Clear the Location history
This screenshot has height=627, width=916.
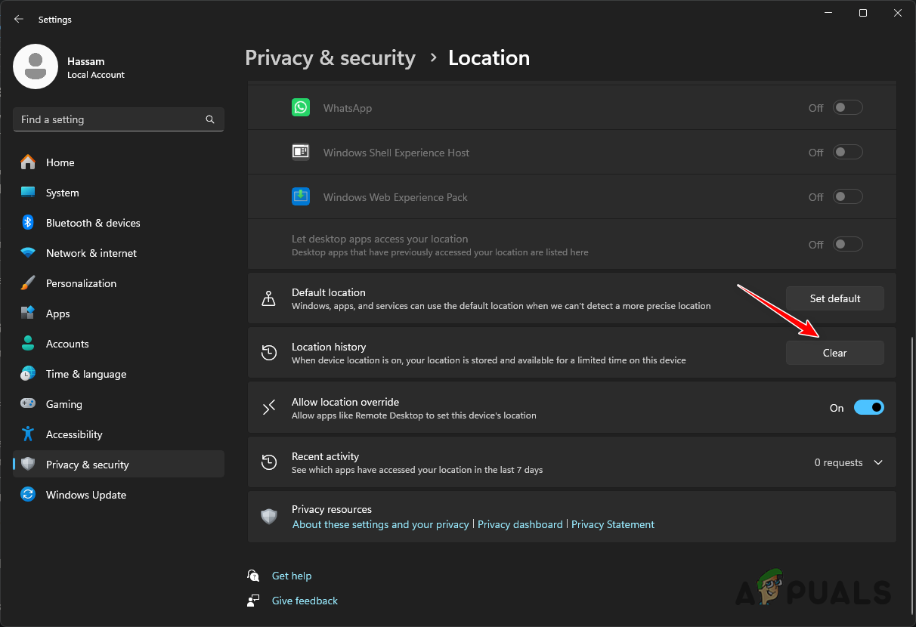click(x=834, y=352)
